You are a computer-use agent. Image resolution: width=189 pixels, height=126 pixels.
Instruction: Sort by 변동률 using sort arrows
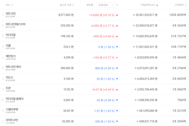[117, 5]
